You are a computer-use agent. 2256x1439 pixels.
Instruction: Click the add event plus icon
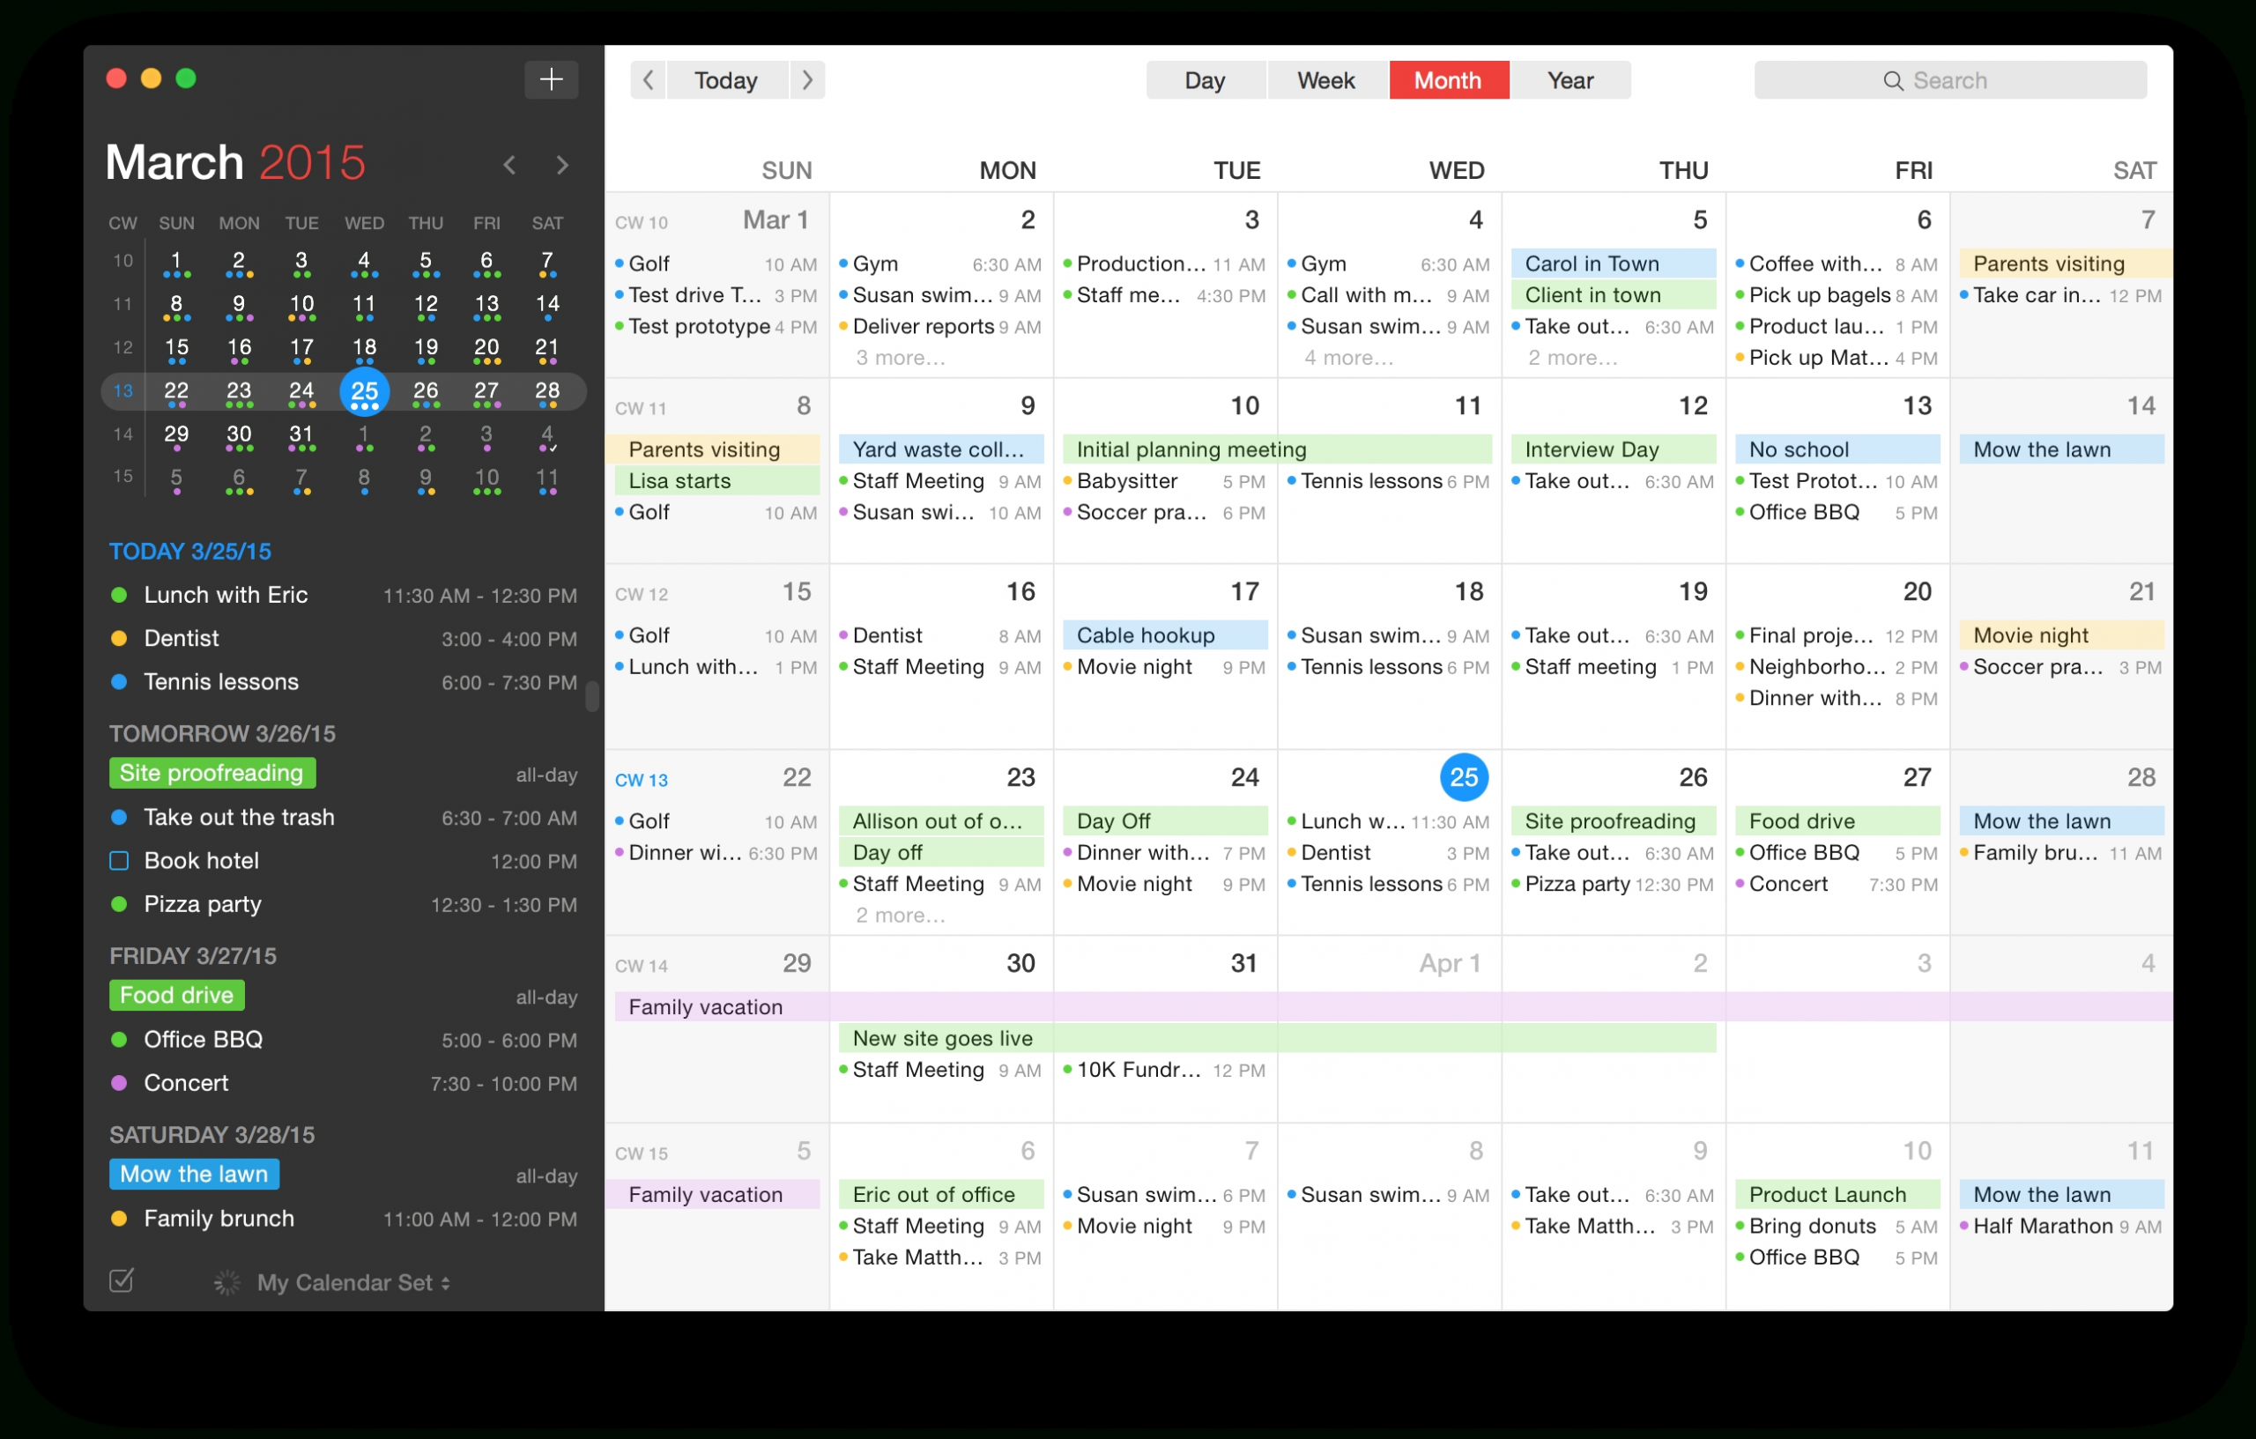pyautogui.click(x=551, y=78)
